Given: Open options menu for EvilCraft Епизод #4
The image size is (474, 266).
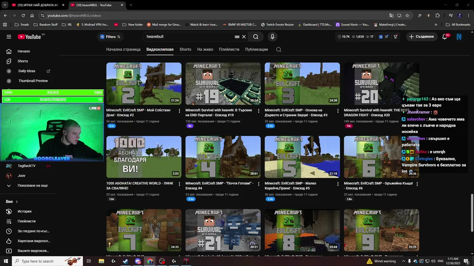Looking at the screenshot, I should click(259, 184).
